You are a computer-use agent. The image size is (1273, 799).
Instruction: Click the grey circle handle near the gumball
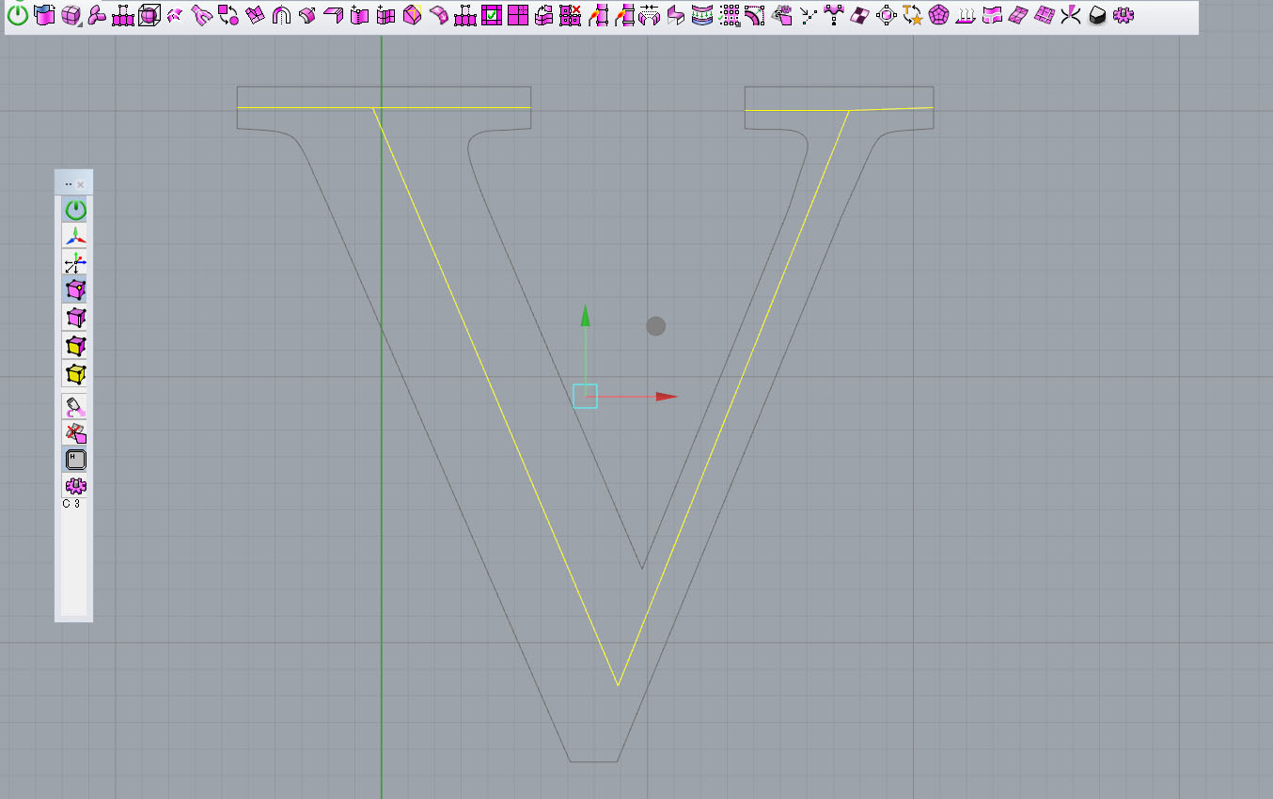(x=655, y=326)
